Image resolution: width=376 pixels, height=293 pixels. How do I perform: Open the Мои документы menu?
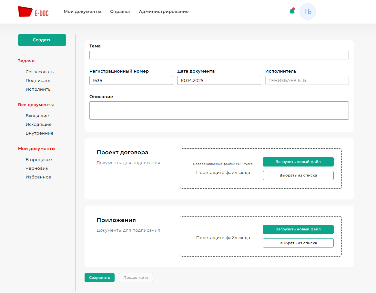[82, 12]
